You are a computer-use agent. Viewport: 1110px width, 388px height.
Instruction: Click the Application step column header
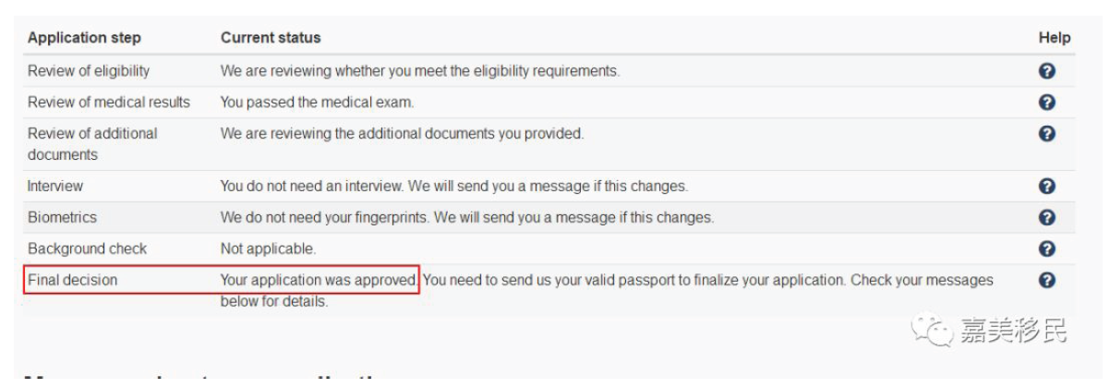pyautogui.click(x=84, y=38)
